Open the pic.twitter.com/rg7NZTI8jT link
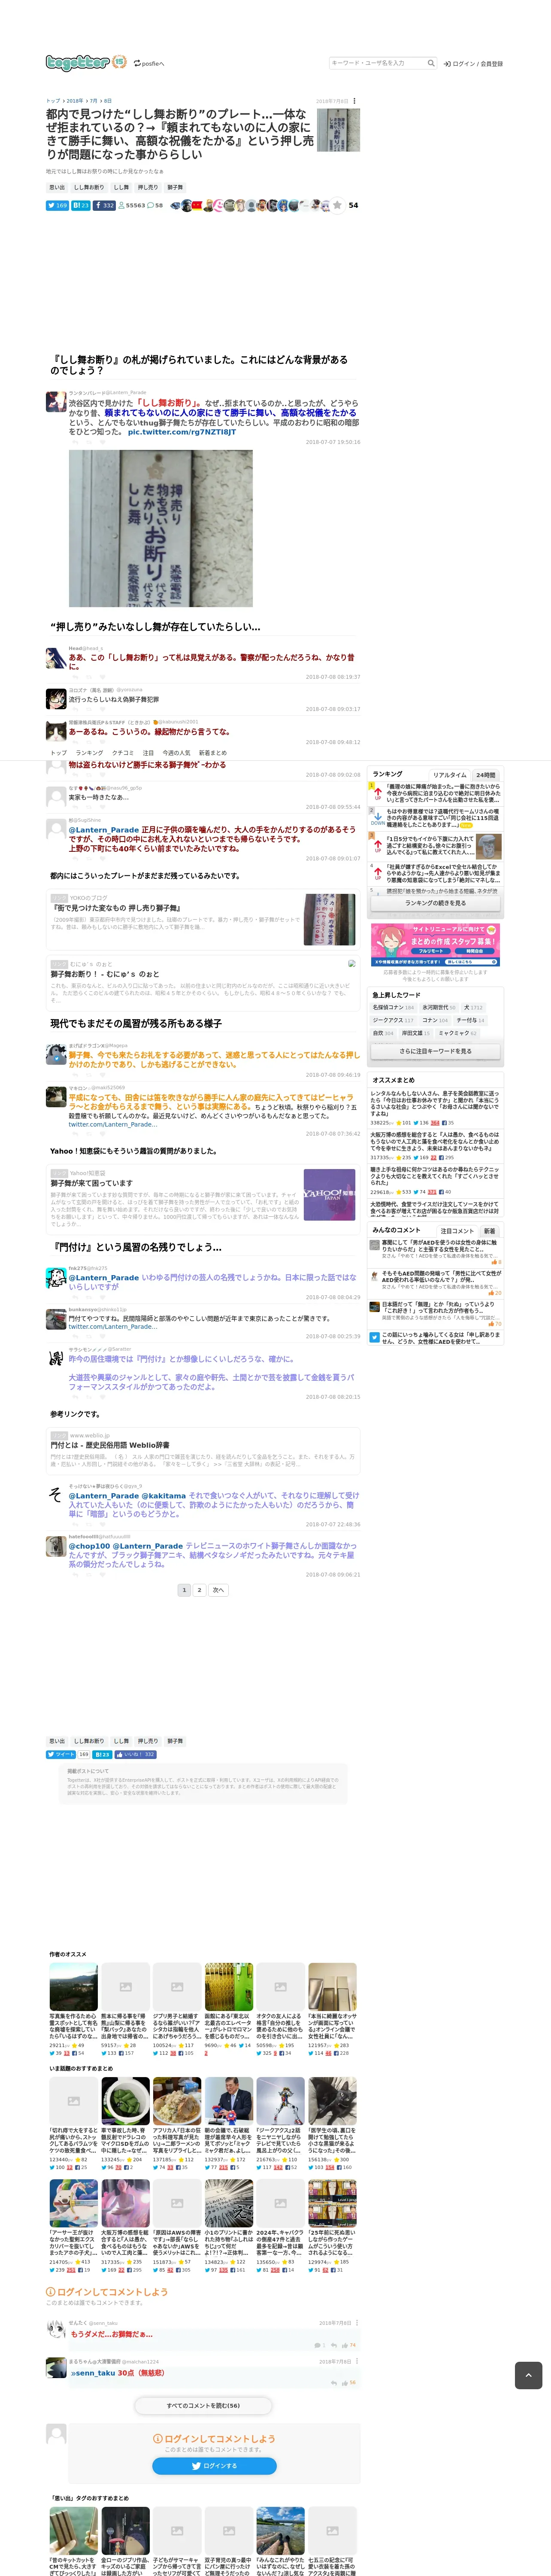Screen dimensions: 551x2576 [x=182, y=432]
